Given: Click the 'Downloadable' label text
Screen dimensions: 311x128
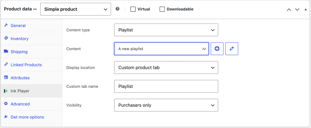Looking at the screenshot, I should point(180,9).
